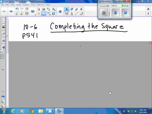Select the Eraser tool

coord(77,9)
